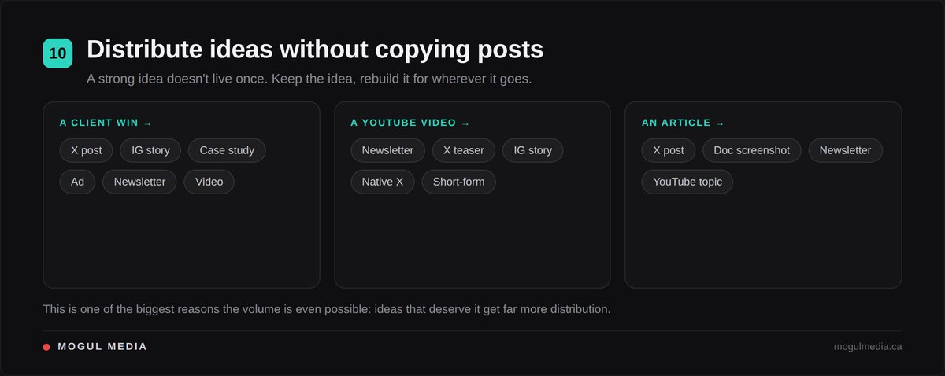Click the teal number 10 badge
The image size is (945, 376).
(x=57, y=53)
